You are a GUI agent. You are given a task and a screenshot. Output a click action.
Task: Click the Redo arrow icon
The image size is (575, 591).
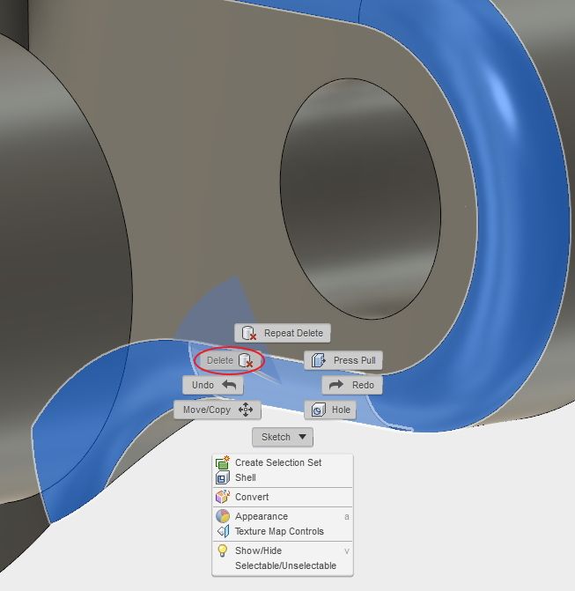click(x=336, y=385)
